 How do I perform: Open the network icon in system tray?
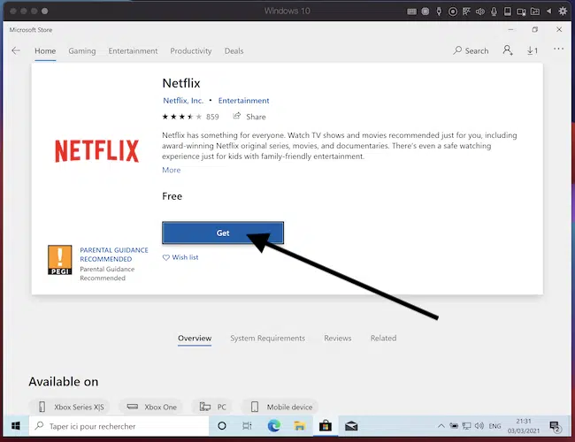coord(466,426)
